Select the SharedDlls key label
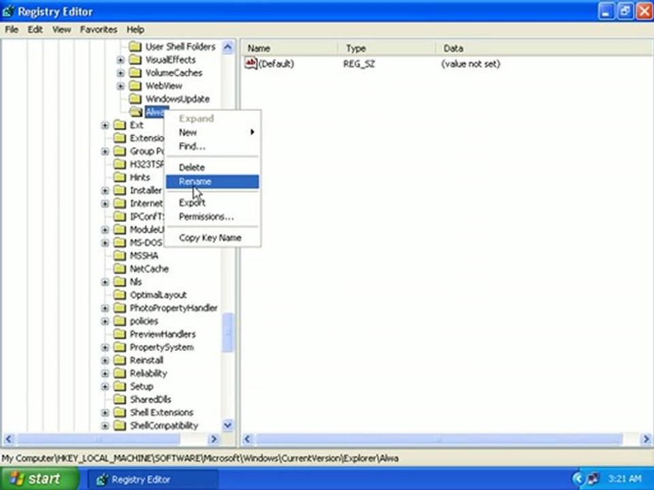 point(150,399)
